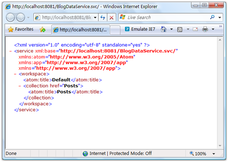
Task: Click the Live Search magnifier icon
Action: click(212, 17)
